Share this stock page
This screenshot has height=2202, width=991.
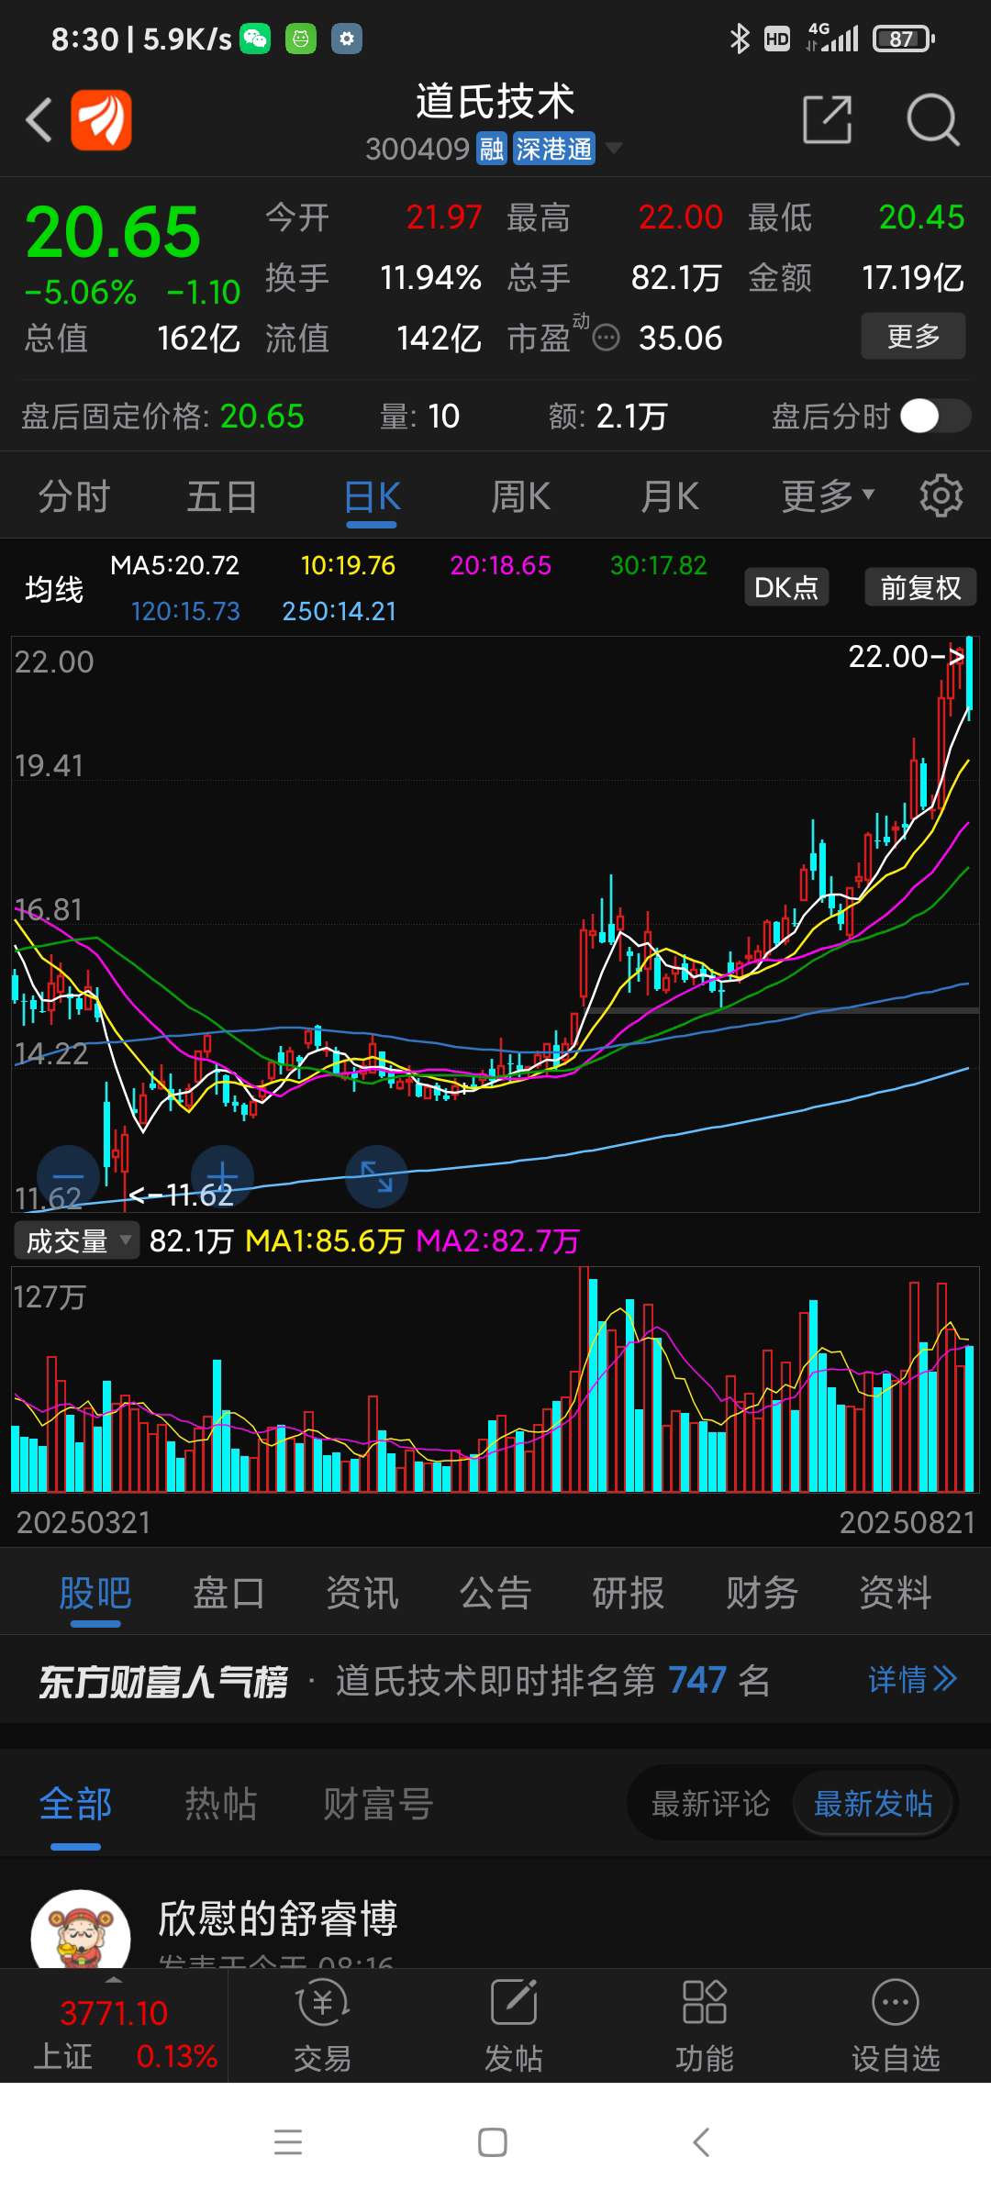tap(827, 119)
